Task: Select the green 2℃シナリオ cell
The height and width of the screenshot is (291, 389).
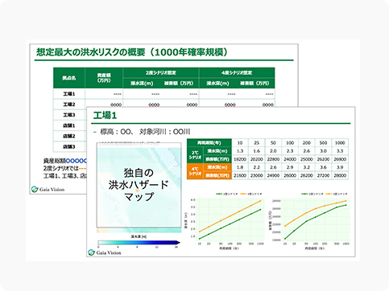Action: 195,155
